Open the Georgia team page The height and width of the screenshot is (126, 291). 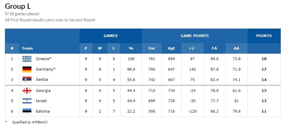pyautogui.click(x=43, y=91)
